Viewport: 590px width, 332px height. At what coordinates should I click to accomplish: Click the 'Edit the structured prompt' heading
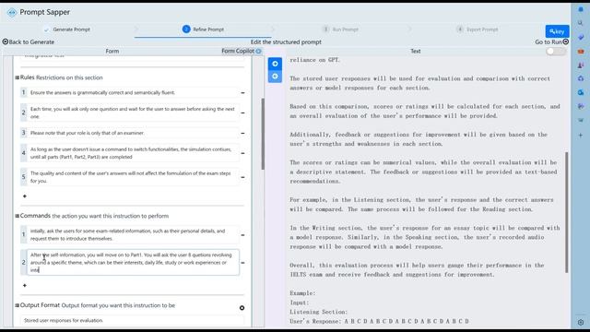coord(286,41)
